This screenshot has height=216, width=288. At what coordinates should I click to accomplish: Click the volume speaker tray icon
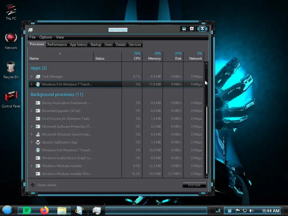point(251,211)
